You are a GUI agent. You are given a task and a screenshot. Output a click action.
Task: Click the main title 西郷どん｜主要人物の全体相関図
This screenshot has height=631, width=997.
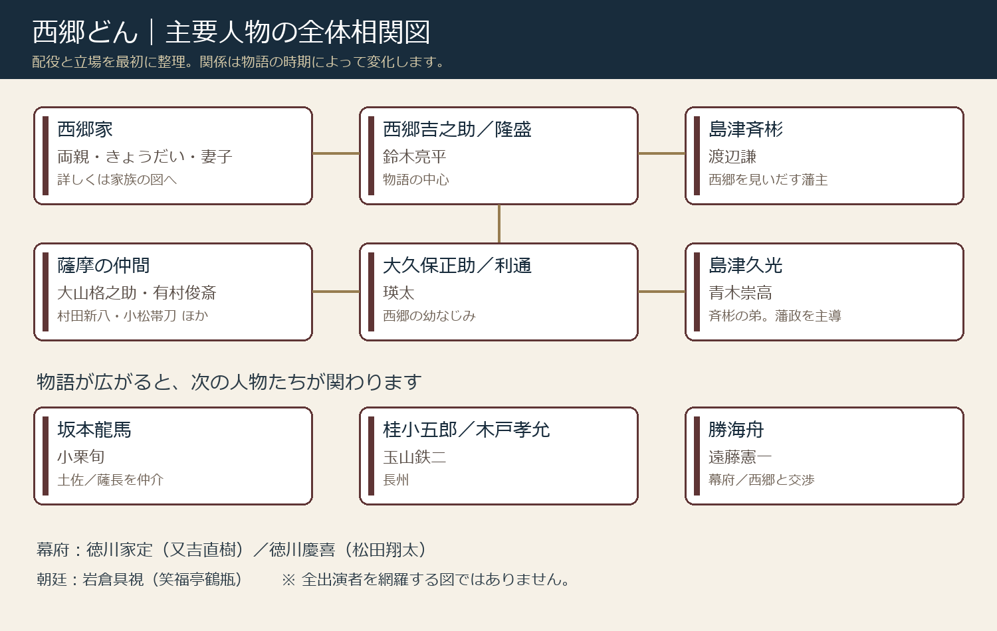point(231,32)
